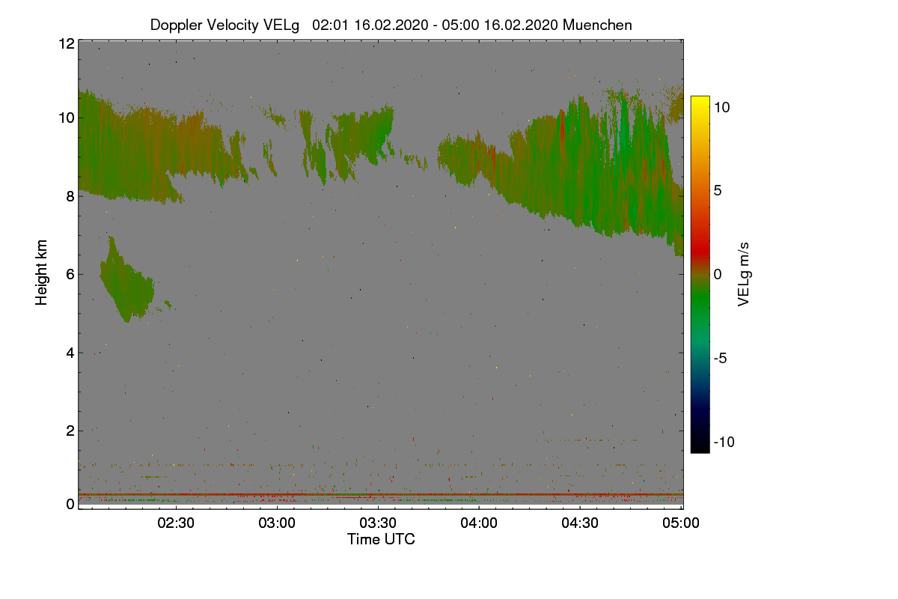Click the height axis tick label 4

coord(70,352)
